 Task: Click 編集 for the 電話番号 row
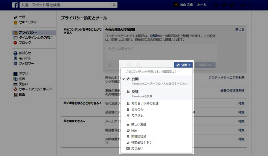tap(241, 130)
